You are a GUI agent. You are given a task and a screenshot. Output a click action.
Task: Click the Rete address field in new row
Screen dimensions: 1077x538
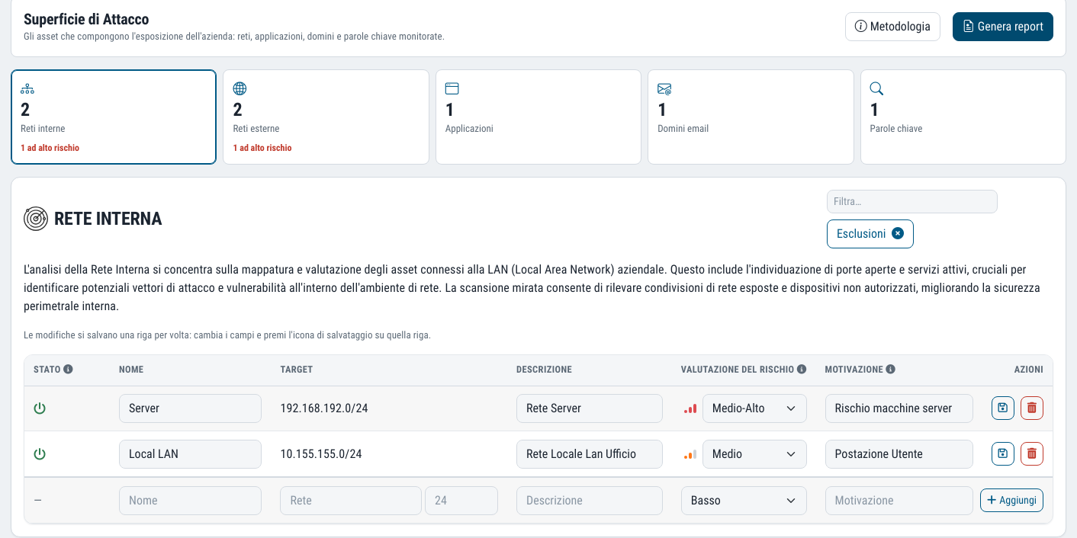point(351,501)
